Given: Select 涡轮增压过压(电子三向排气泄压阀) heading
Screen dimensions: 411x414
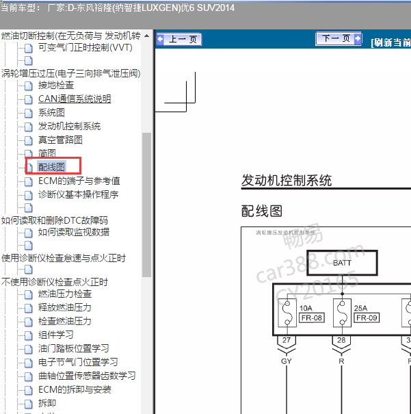Looking at the screenshot, I should 71,73.
